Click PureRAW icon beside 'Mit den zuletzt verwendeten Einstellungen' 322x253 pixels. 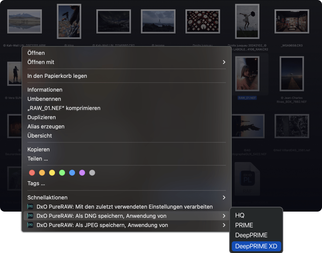[x=30, y=207]
